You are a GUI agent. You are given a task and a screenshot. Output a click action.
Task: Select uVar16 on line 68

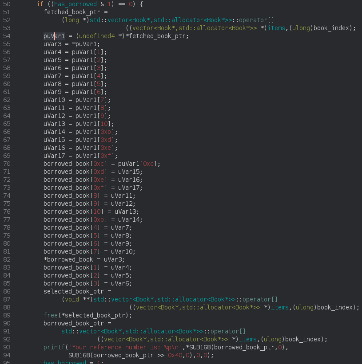pos(54,148)
